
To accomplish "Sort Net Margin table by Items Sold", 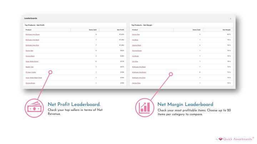I will pos(196,30).
